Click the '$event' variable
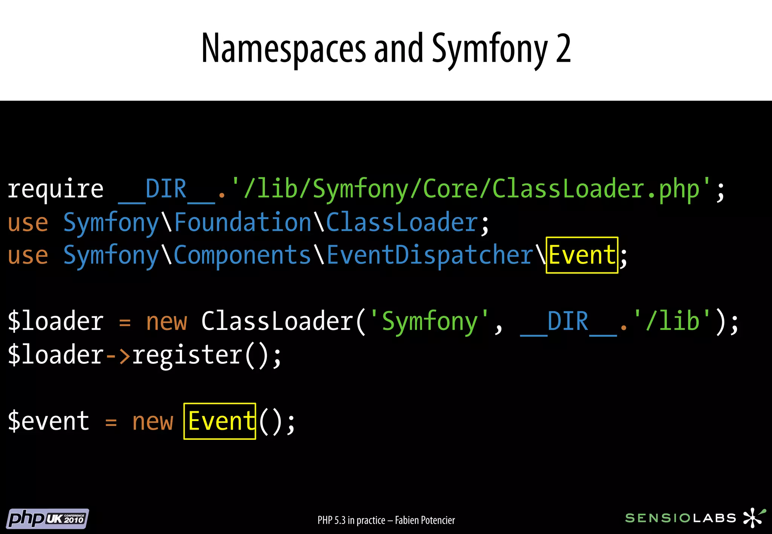Image resolution: width=772 pixels, height=534 pixels. 49,421
